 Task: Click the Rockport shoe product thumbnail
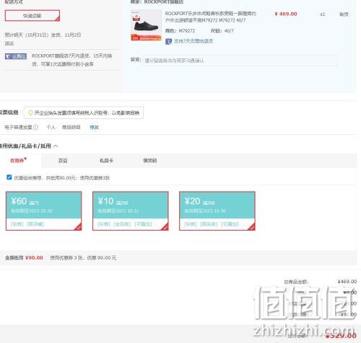coord(146,25)
